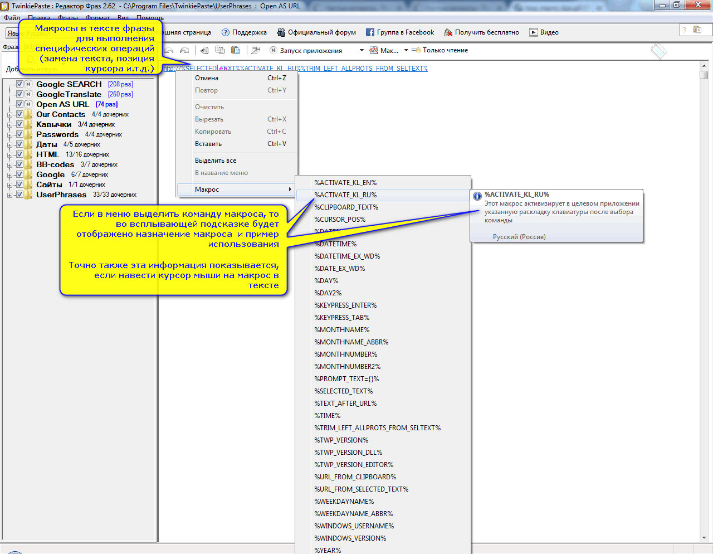Select the Google SEARCH phrase row
713x554 pixels.
85,84
